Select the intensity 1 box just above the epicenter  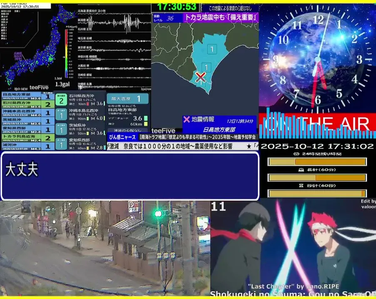pyautogui.click(x=206, y=67)
